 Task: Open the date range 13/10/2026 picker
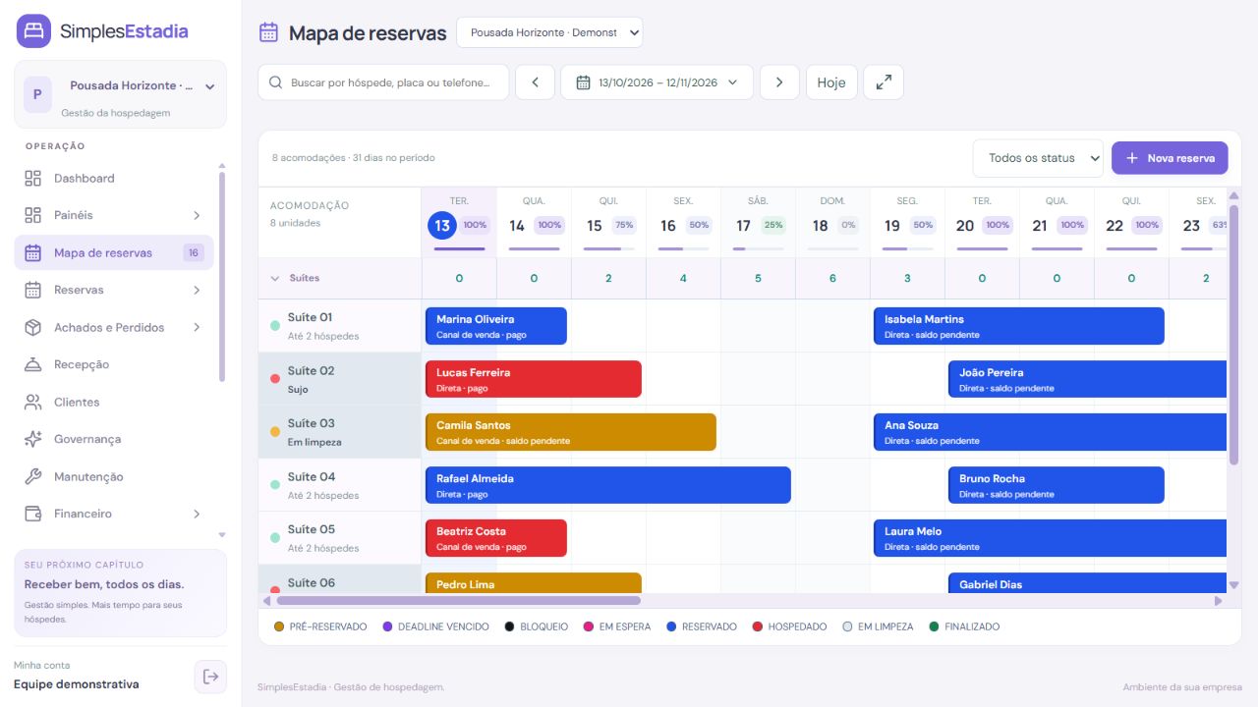[x=657, y=82]
